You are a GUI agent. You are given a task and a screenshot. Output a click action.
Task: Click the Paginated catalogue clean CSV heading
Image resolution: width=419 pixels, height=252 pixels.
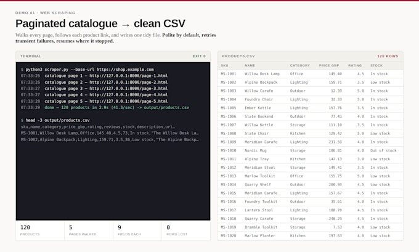point(100,23)
